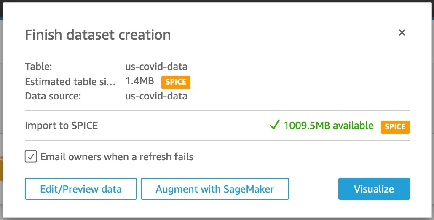The height and width of the screenshot is (220, 434).
Task: Close the Finish dataset creation dialog
Action: 402,33
